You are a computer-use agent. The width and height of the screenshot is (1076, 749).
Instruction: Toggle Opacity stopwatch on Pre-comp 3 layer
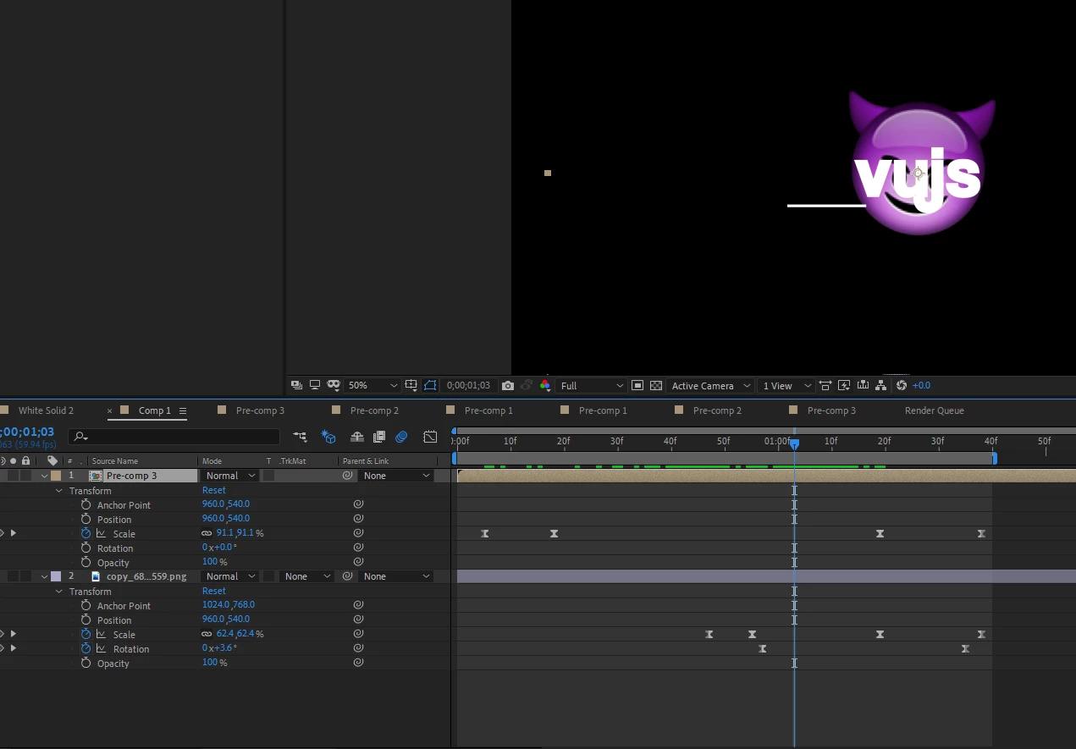coord(86,562)
